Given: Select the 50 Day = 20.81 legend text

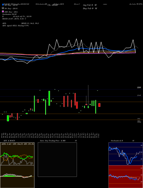Looking at the screenshot, I should (11, 9).
